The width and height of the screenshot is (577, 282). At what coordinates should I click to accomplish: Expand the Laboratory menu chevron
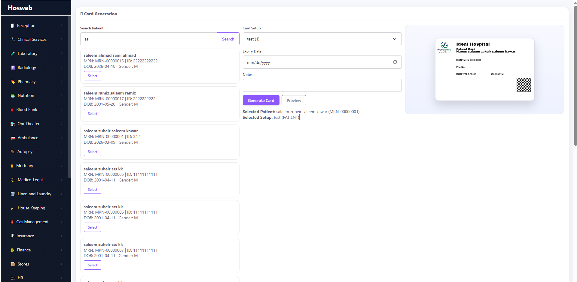(61, 53)
